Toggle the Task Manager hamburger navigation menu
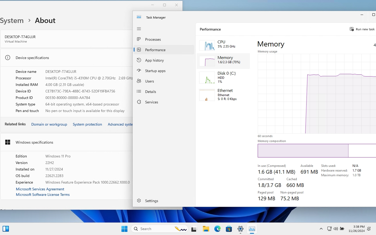Viewport: 376px width, 235px height. (139, 29)
